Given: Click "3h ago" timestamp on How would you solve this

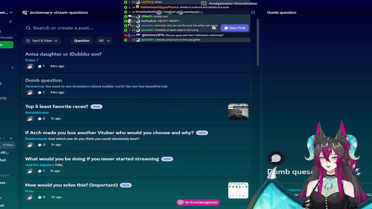Looking at the screenshot, I should pos(56,197).
